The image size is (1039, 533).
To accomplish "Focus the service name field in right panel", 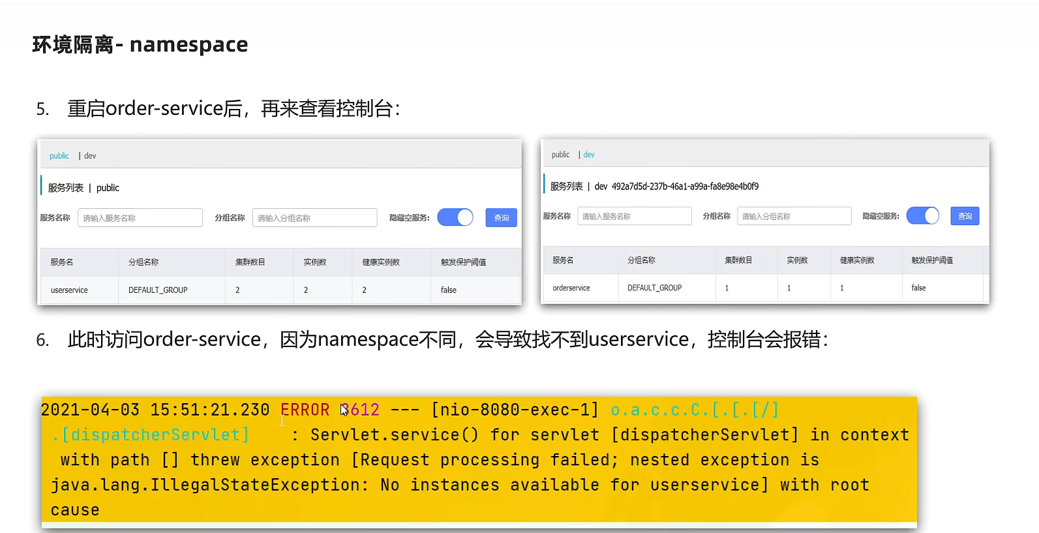I will (x=634, y=216).
